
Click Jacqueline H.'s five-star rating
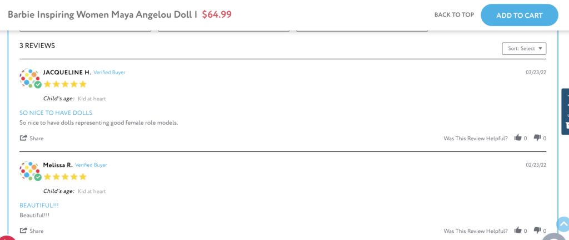point(66,84)
